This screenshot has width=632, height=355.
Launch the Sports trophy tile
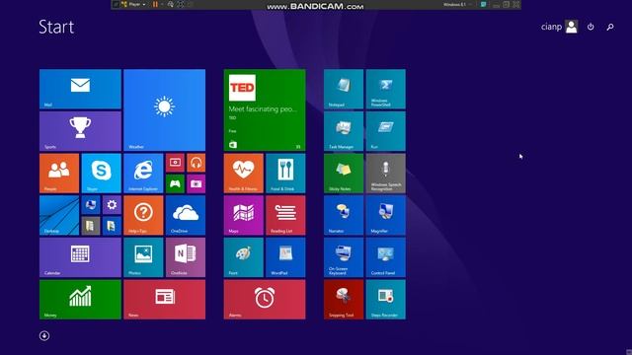[x=80, y=131]
